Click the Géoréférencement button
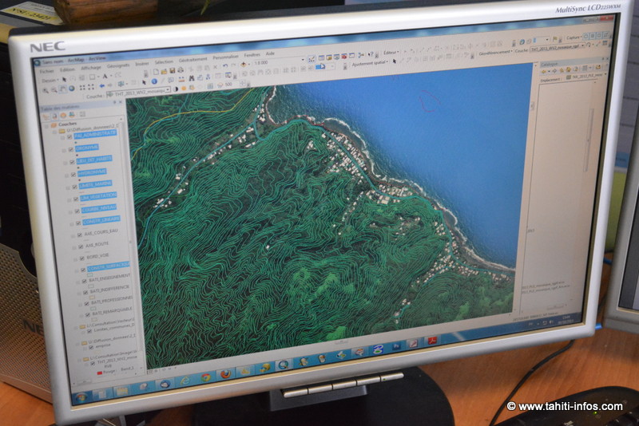The width and height of the screenshot is (639, 426). coord(494,51)
